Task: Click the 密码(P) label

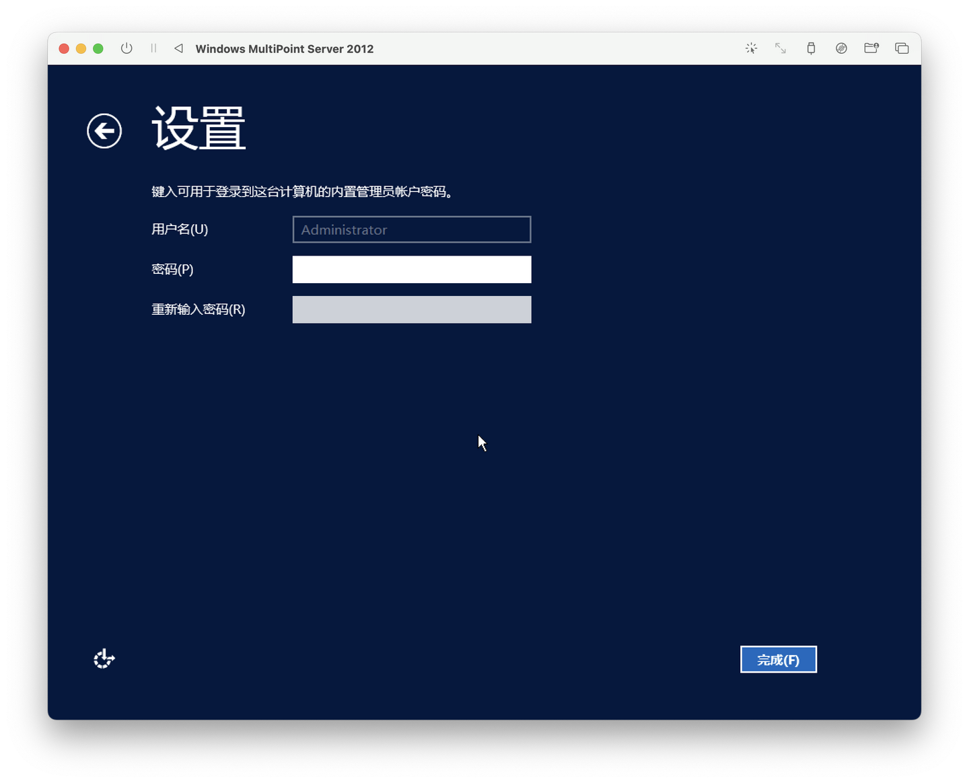Action: coord(172,269)
